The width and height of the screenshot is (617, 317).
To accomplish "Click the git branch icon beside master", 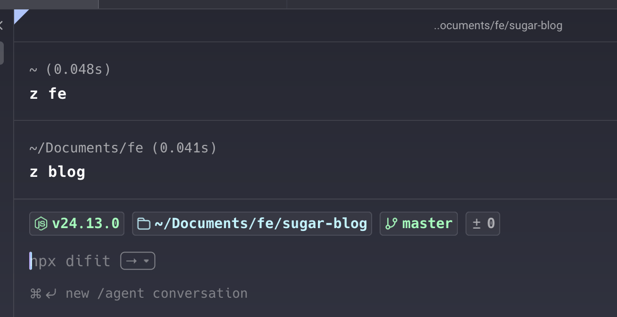I will click(391, 223).
